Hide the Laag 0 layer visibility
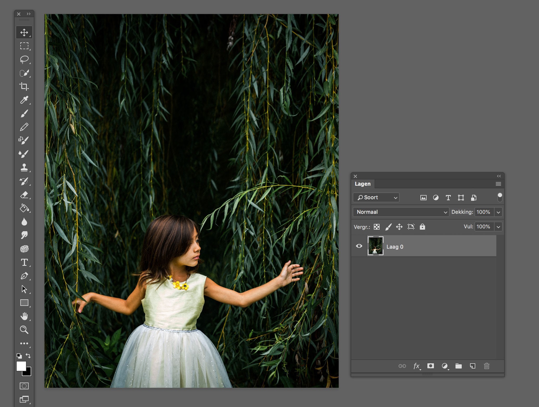539x407 pixels. 359,246
